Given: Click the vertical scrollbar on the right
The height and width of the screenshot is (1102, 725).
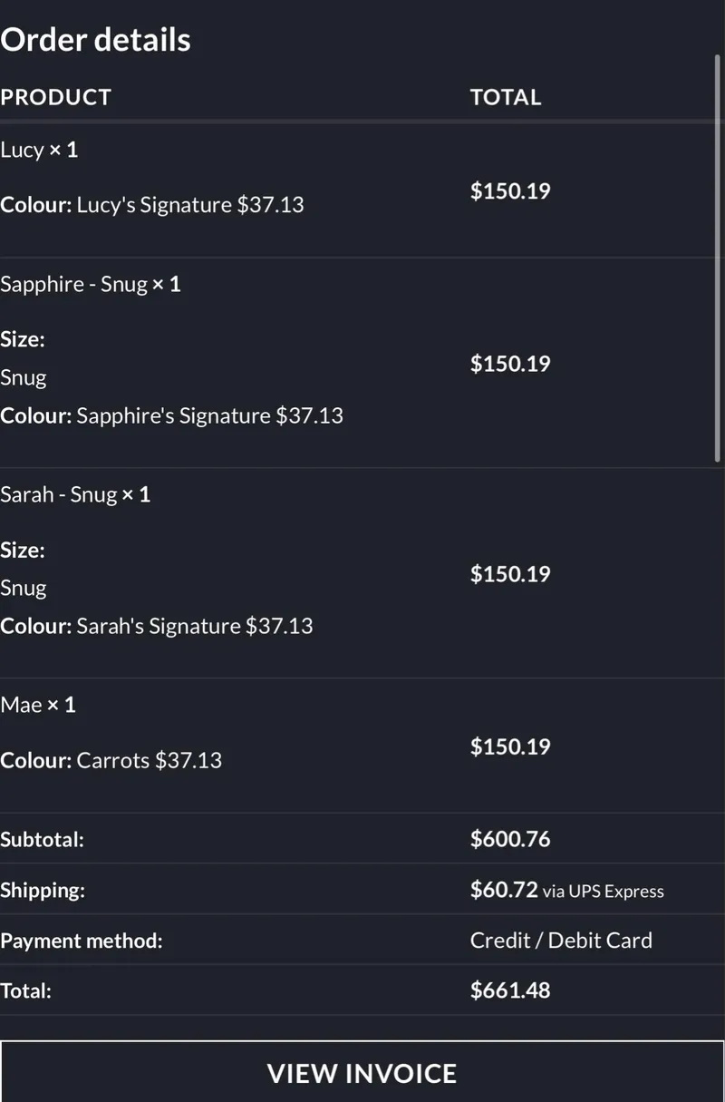Looking at the screenshot, I should pyautogui.click(x=718, y=258).
